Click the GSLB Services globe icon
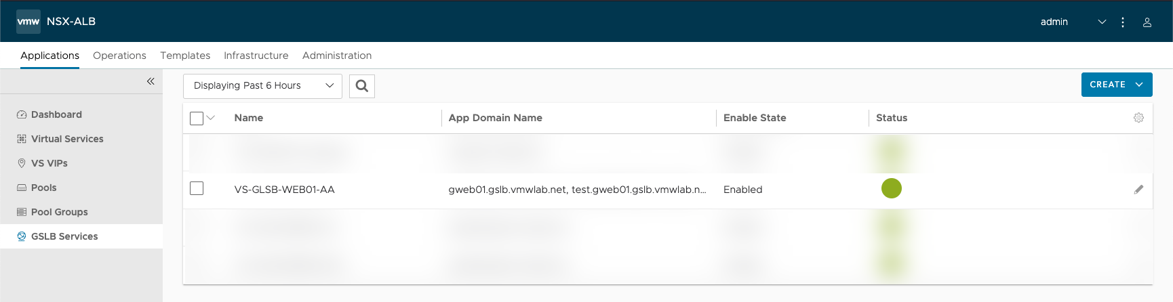This screenshot has height=302, width=1173. 22,236
